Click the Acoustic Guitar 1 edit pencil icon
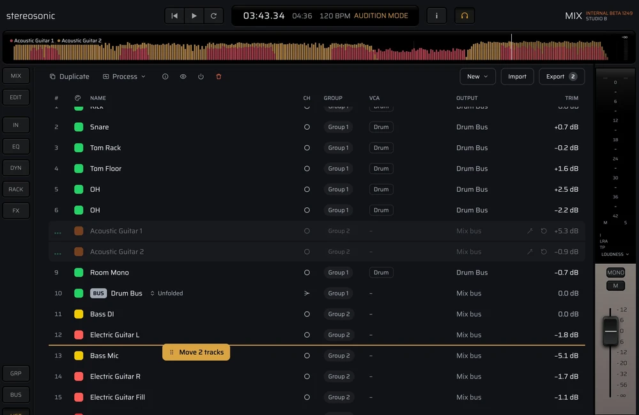 tap(530, 231)
